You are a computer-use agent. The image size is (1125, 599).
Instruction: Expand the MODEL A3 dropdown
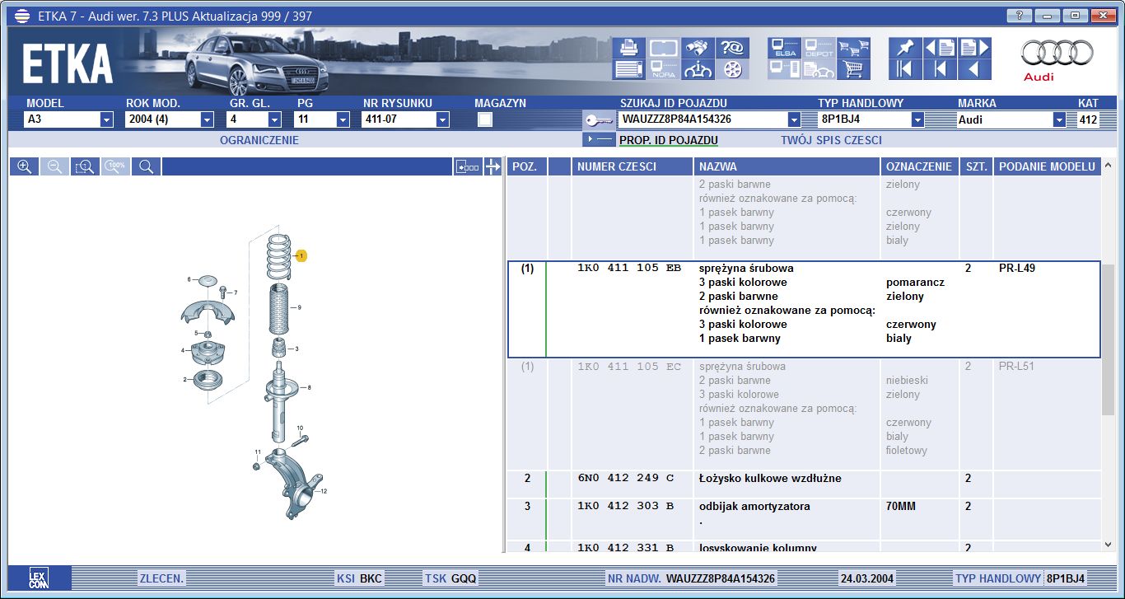[106, 120]
